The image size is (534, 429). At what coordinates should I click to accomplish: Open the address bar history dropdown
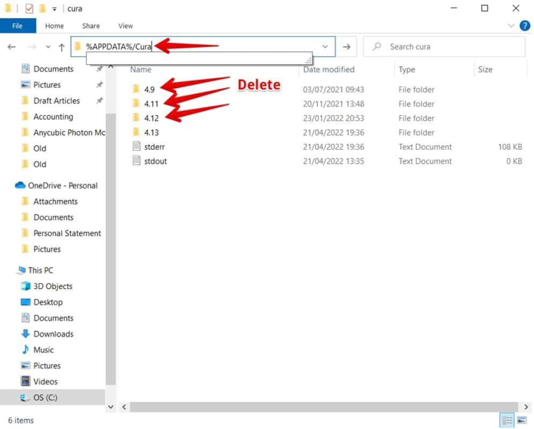325,47
